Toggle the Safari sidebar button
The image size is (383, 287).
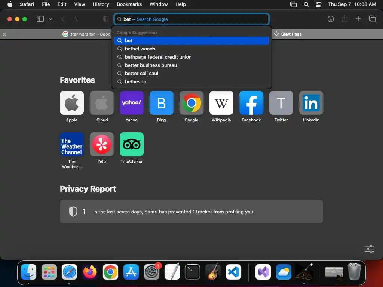click(40, 19)
